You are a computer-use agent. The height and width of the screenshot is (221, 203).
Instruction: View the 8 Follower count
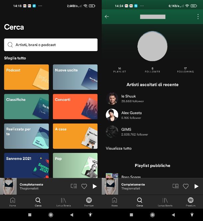coord(152,70)
